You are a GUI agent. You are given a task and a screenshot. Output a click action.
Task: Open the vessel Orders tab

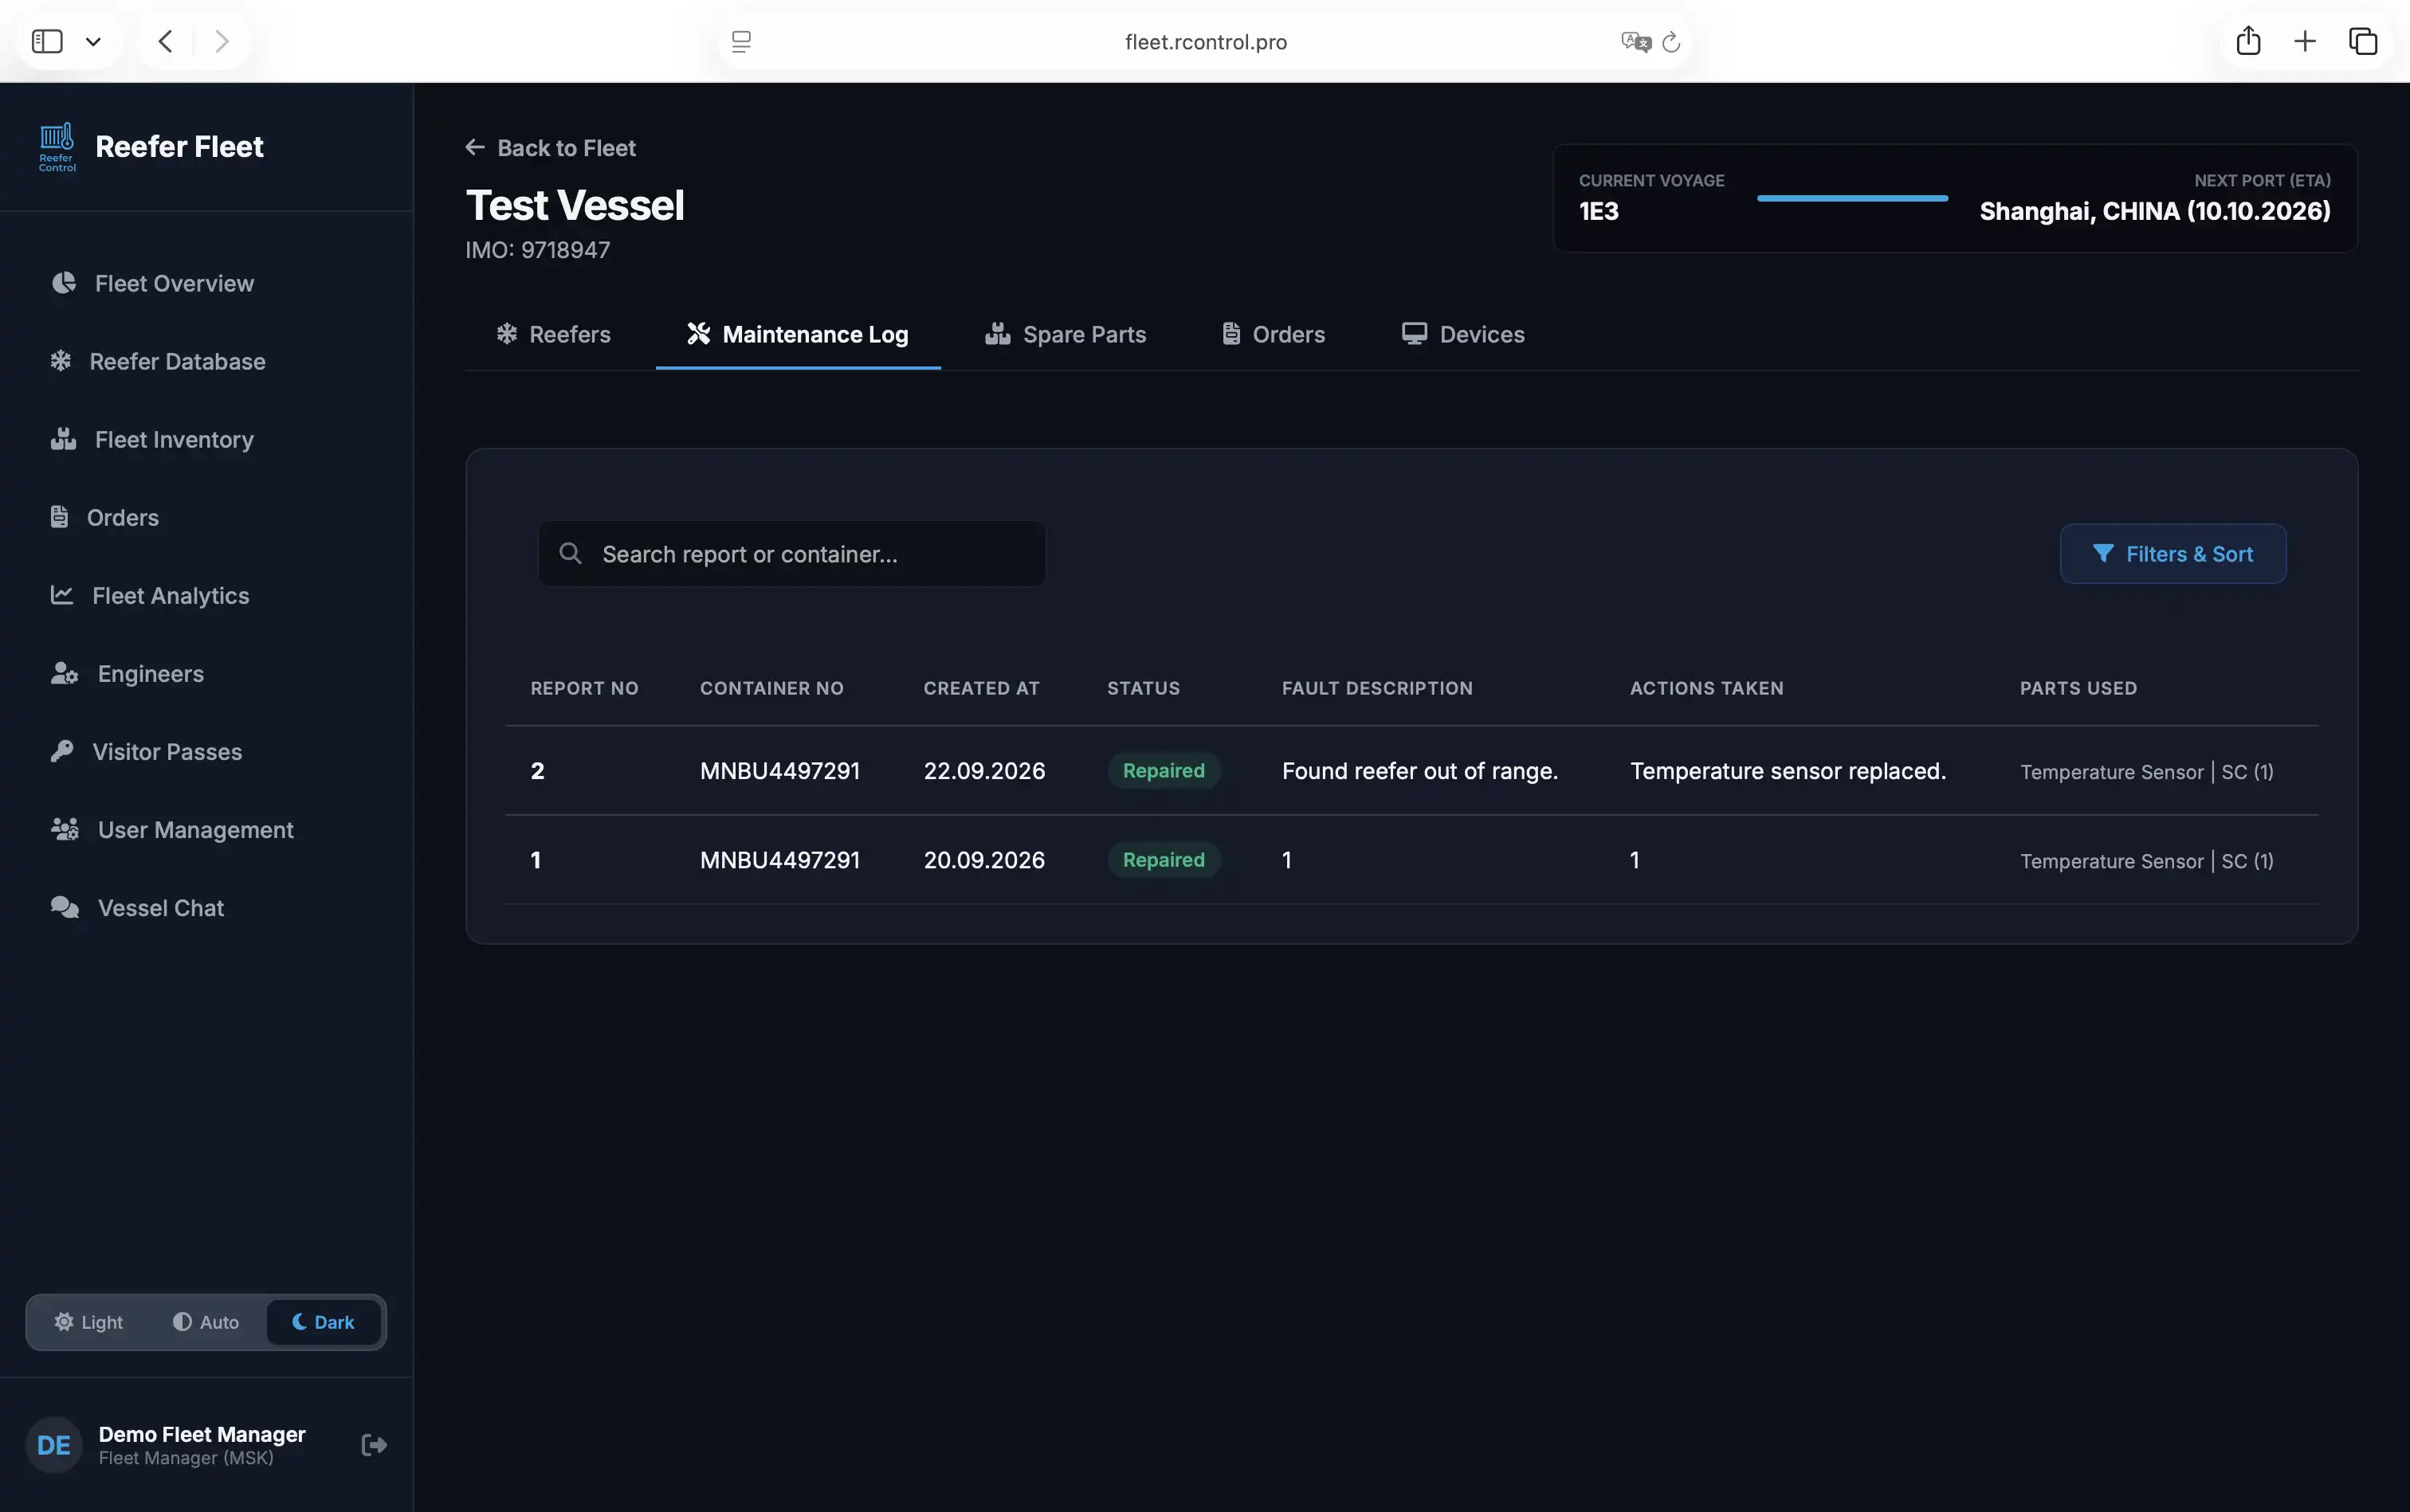pyautogui.click(x=1274, y=334)
